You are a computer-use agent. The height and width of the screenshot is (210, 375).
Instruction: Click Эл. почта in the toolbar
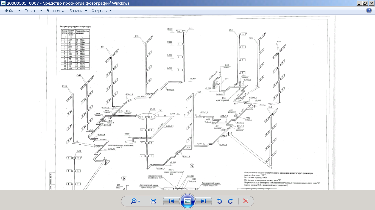click(x=55, y=11)
